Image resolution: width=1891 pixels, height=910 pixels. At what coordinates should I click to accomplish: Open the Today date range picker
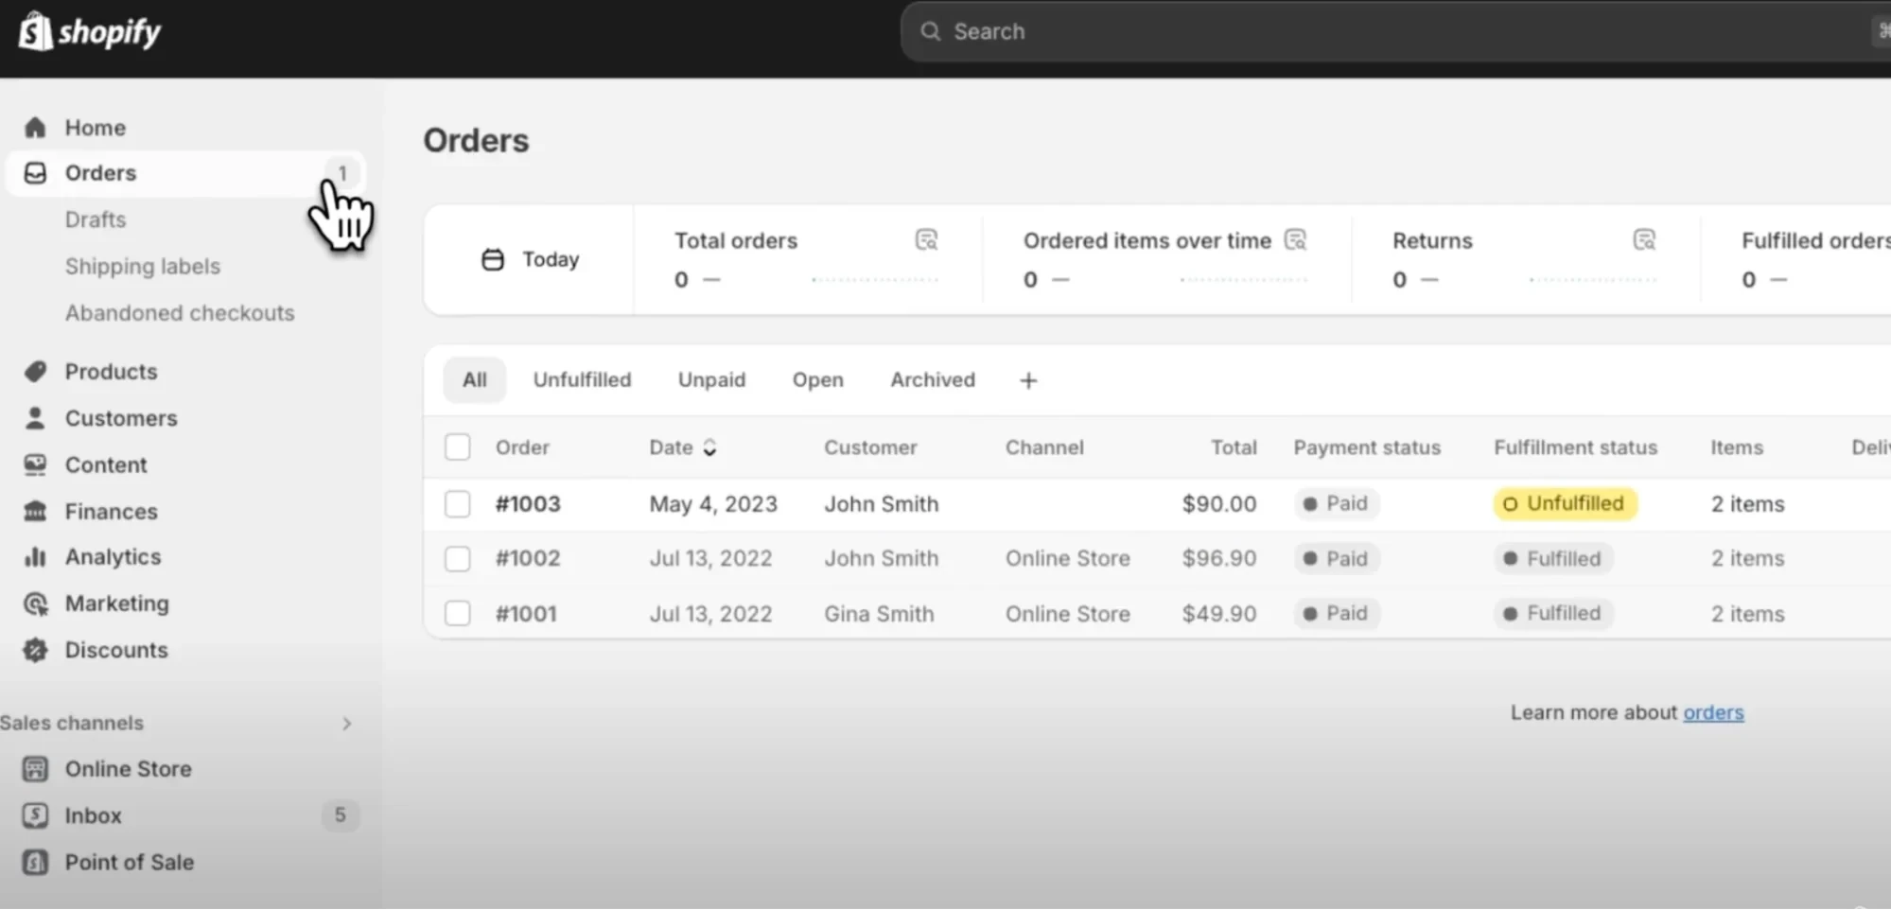click(x=531, y=259)
